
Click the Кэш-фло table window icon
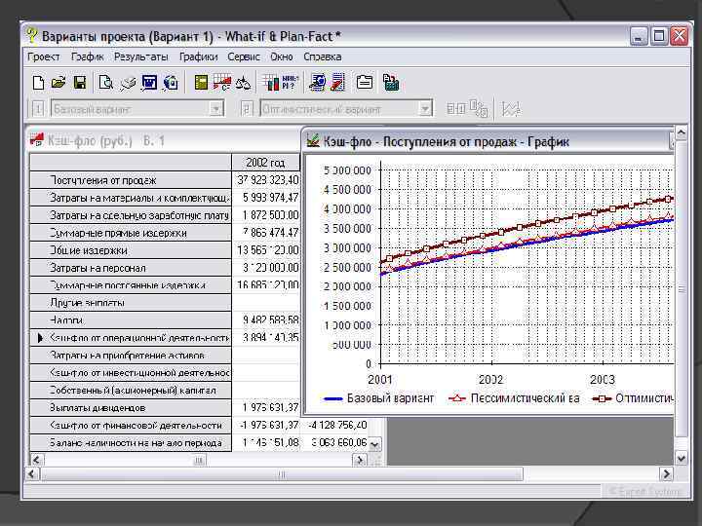coord(37,140)
